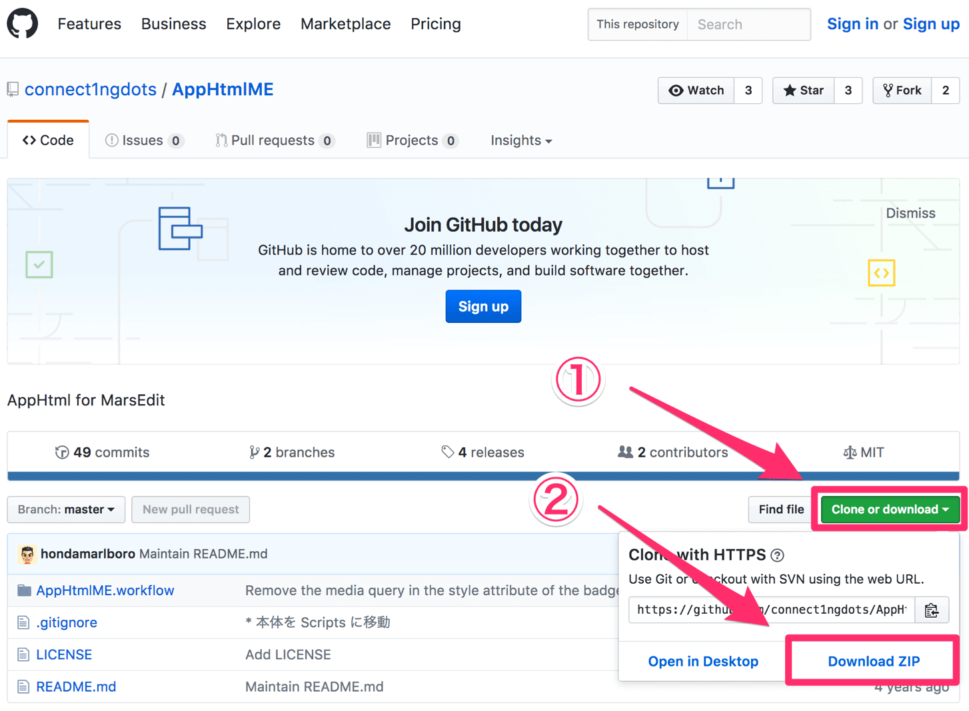The height and width of the screenshot is (711, 969).
Task: Open connect1ngdots owner profile link
Action: [91, 89]
